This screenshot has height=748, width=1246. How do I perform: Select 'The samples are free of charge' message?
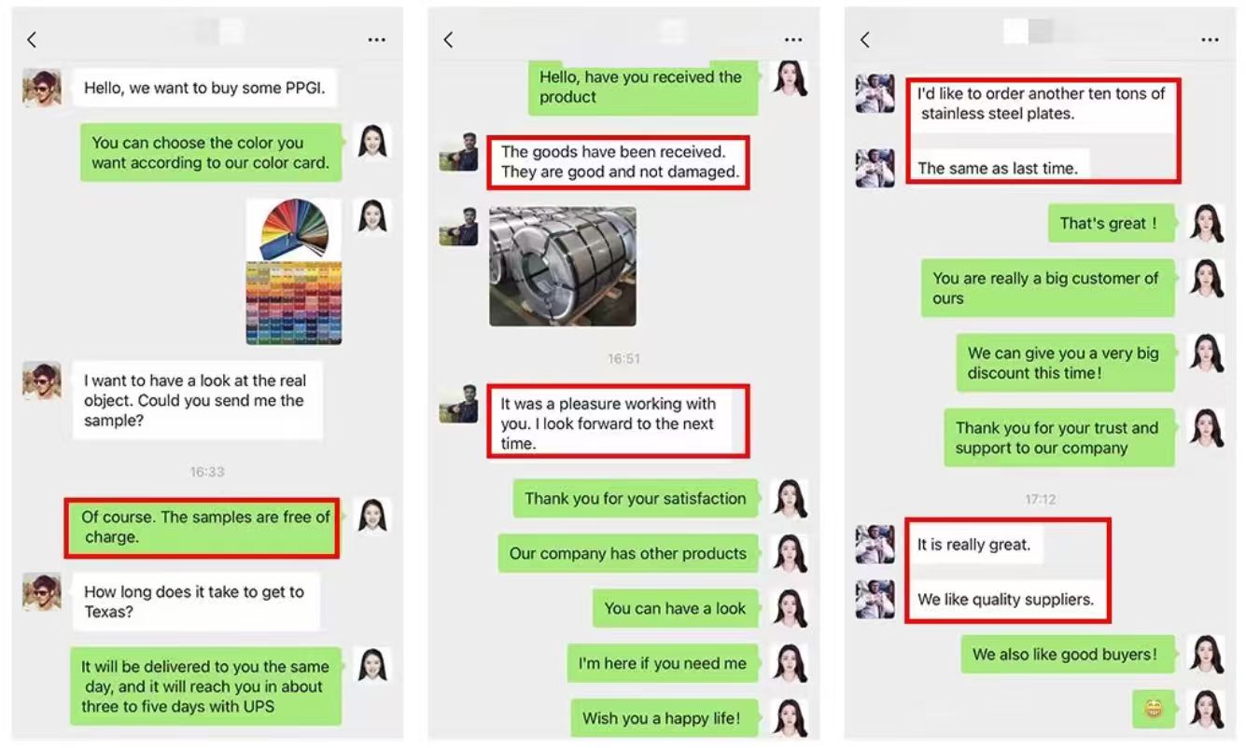(x=202, y=527)
